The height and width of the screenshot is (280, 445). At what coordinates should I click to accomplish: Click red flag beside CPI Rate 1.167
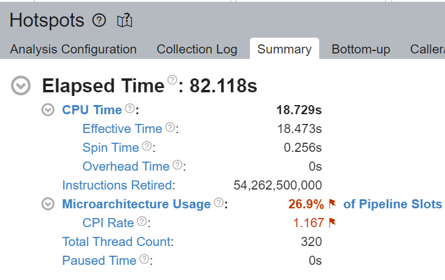[332, 223]
